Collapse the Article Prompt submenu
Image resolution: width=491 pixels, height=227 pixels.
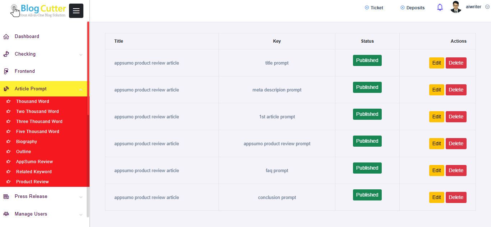click(81, 89)
